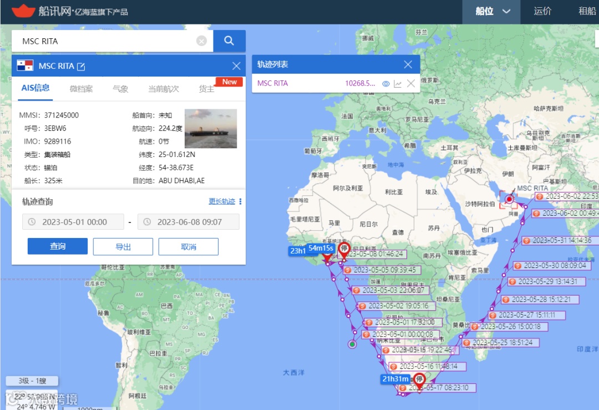Click track point label 2023-05-25 18:51:24
The image size is (599, 410).
tap(500, 343)
